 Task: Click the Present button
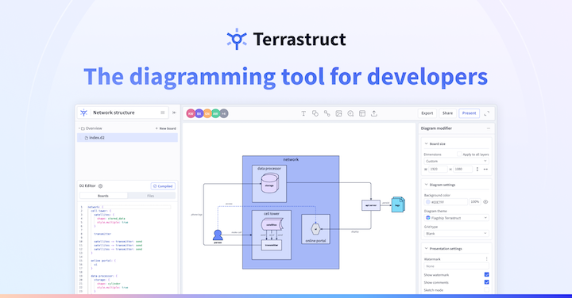[470, 113]
